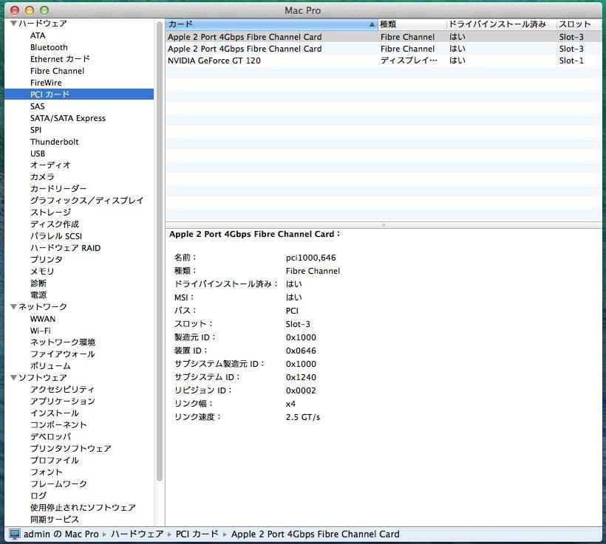Select USB in the sidebar
The image size is (606, 544).
pyautogui.click(x=38, y=153)
